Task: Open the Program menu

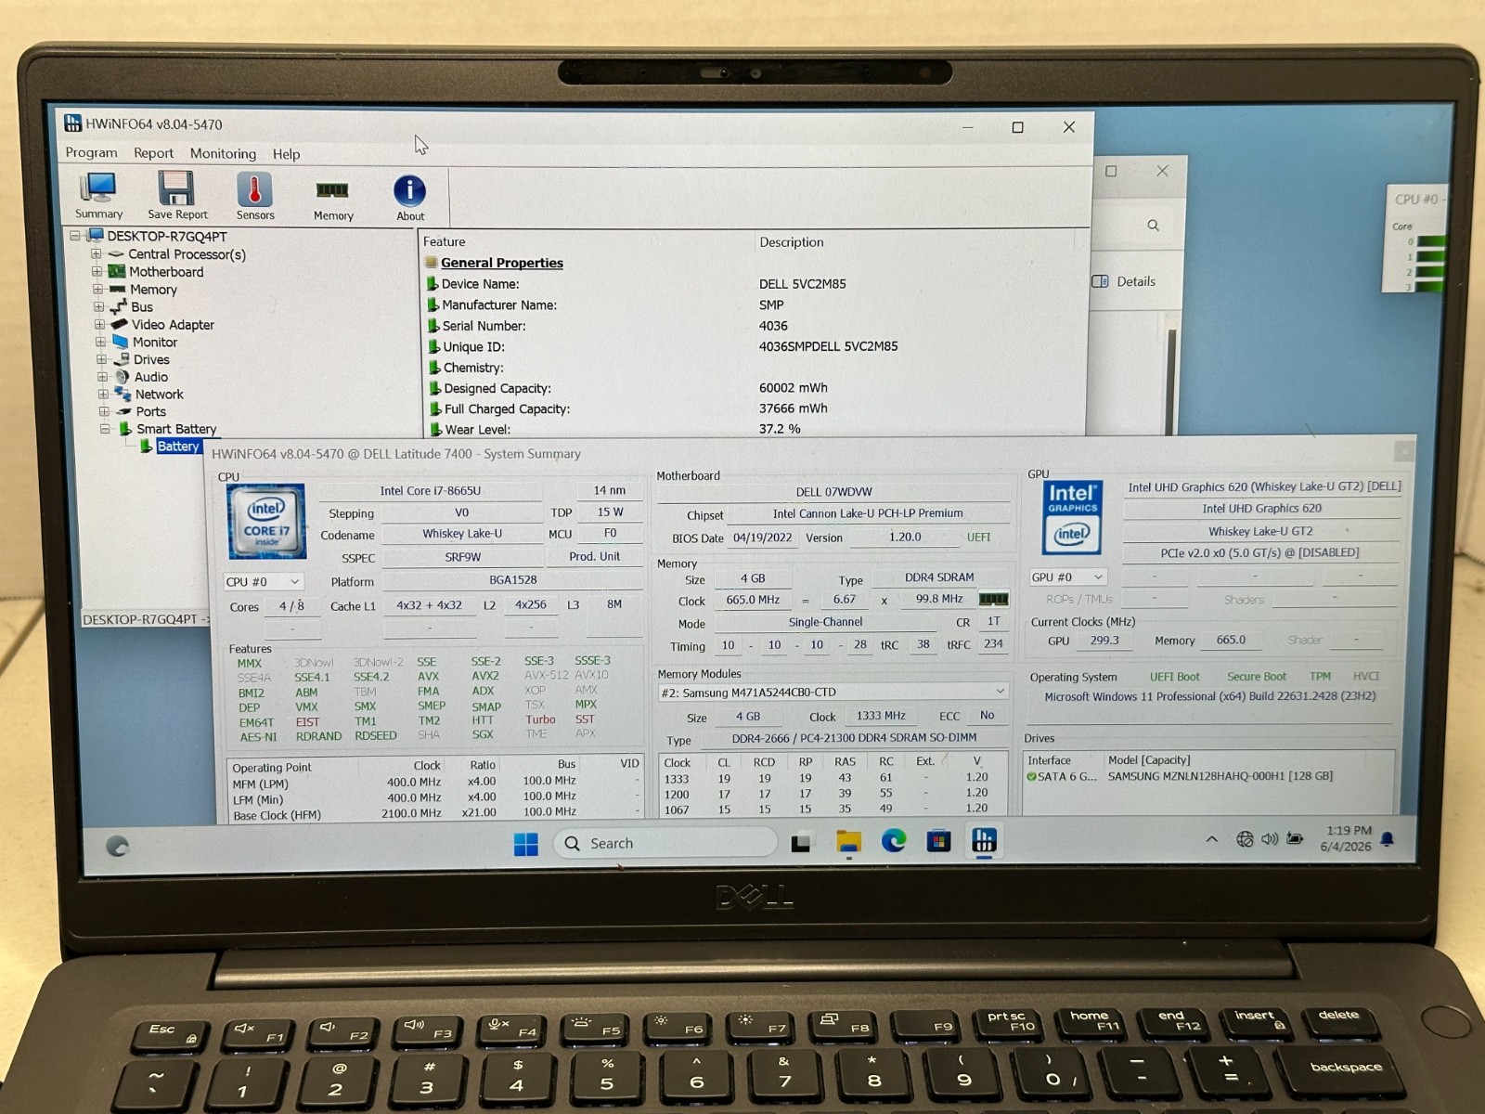Action: (91, 153)
